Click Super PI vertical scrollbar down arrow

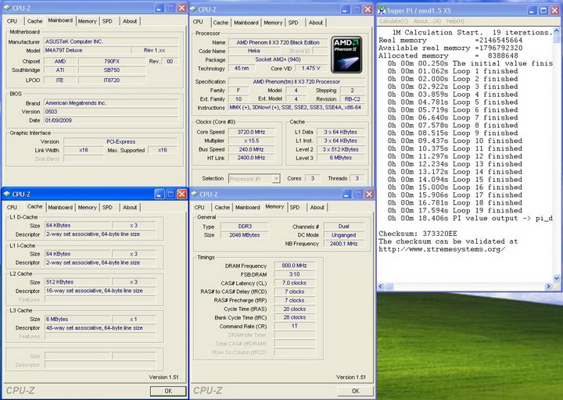pos(557,278)
